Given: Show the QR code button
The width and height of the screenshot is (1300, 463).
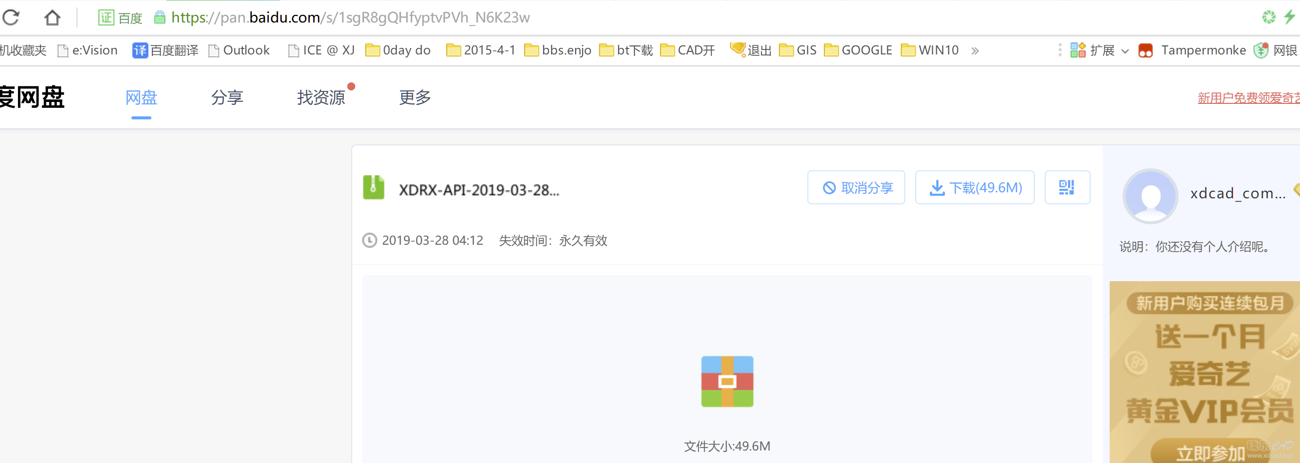Looking at the screenshot, I should point(1067,188).
